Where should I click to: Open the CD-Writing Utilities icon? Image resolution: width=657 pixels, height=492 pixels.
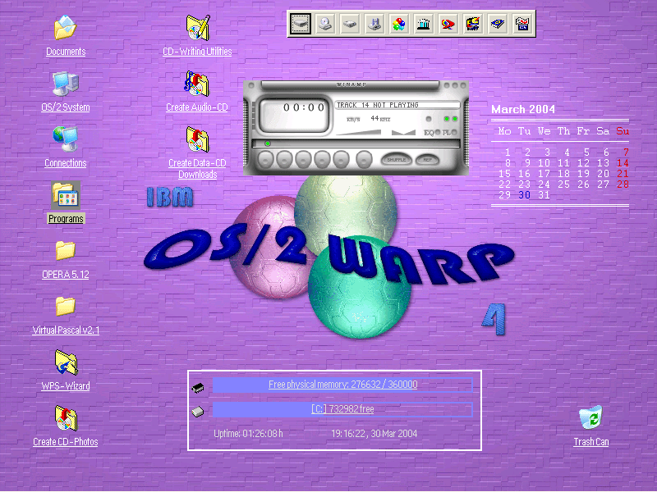tap(197, 29)
